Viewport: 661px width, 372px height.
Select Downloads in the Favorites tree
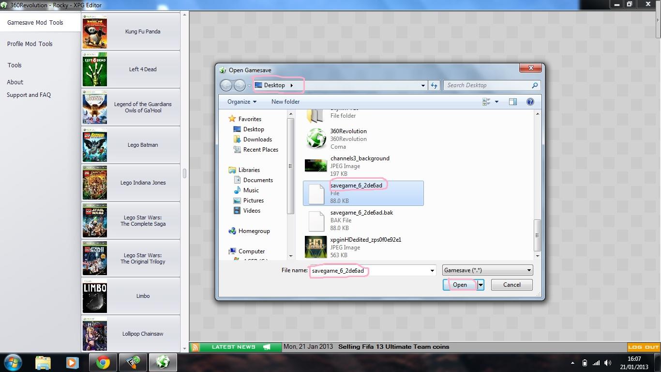pos(257,139)
